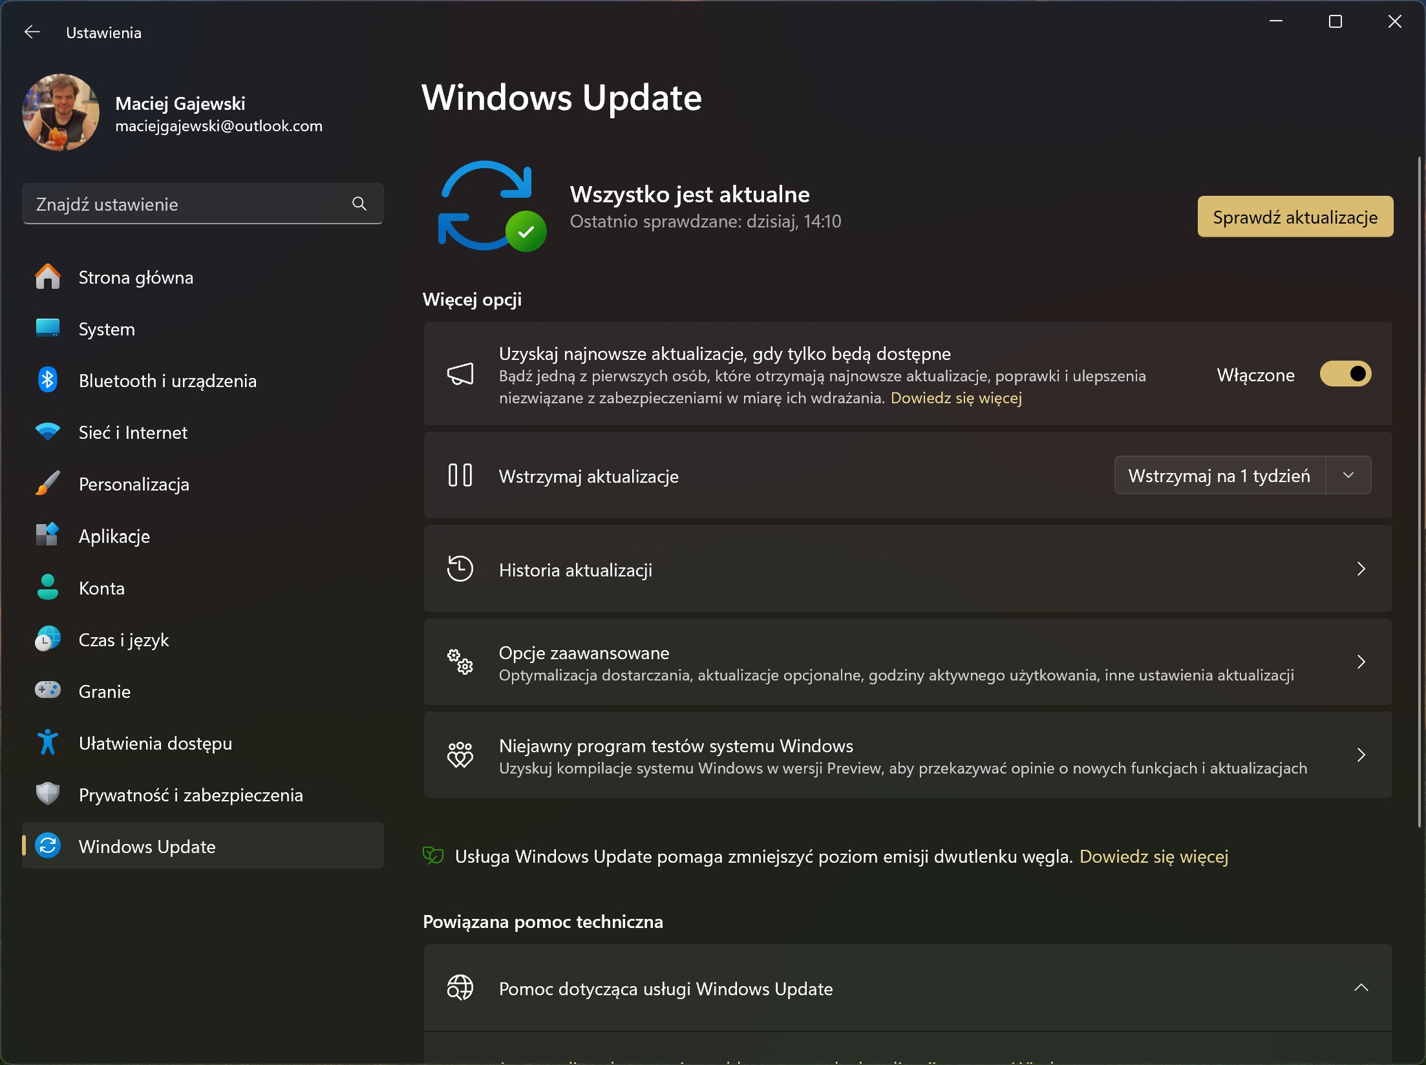This screenshot has width=1426, height=1065.
Task: Open the Wstrzymaj na 1 tydzień dropdown arrow
Action: point(1348,475)
